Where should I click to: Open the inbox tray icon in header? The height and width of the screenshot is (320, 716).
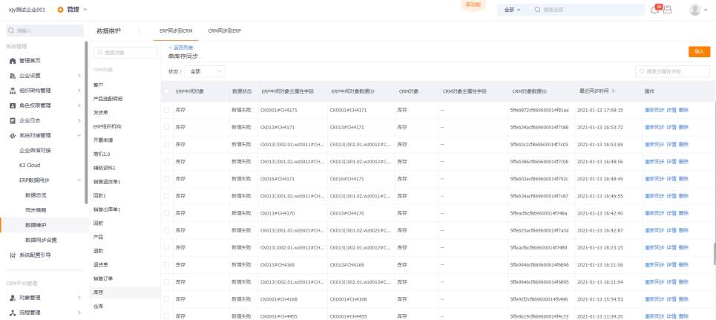tap(667, 10)
